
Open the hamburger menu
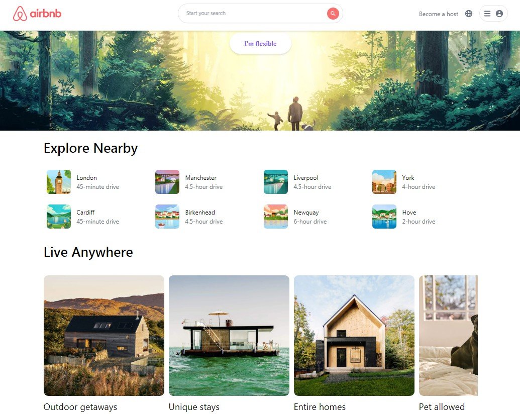click(486, 14)
